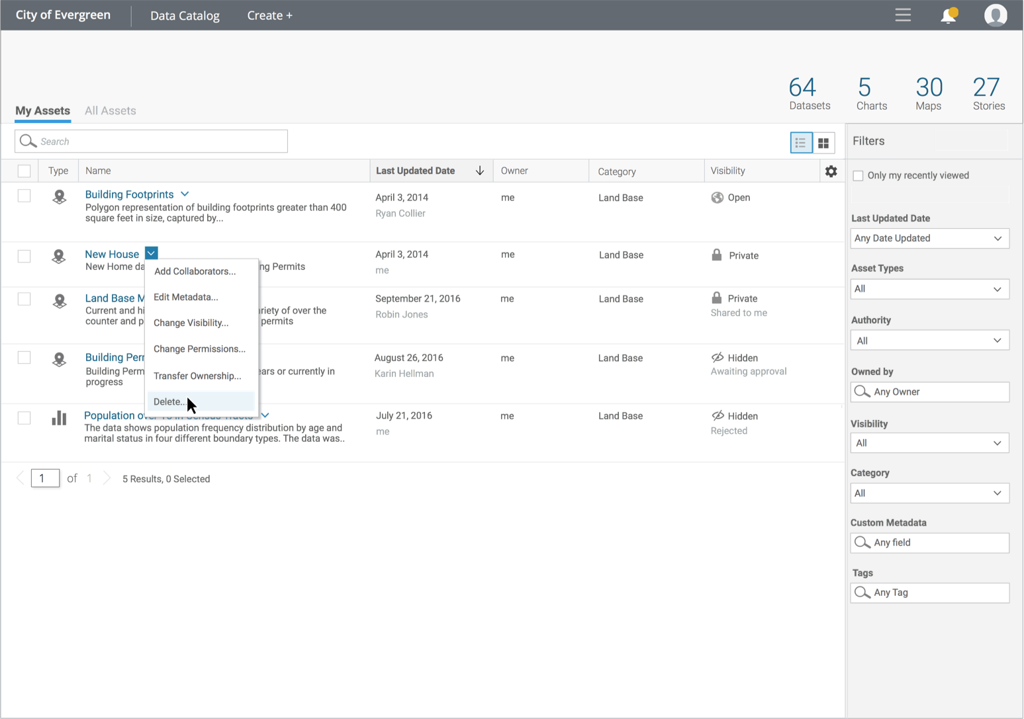1024x719 pixels.
Task: Select the Building Footprints row checkbox
Action: [24, 196]
